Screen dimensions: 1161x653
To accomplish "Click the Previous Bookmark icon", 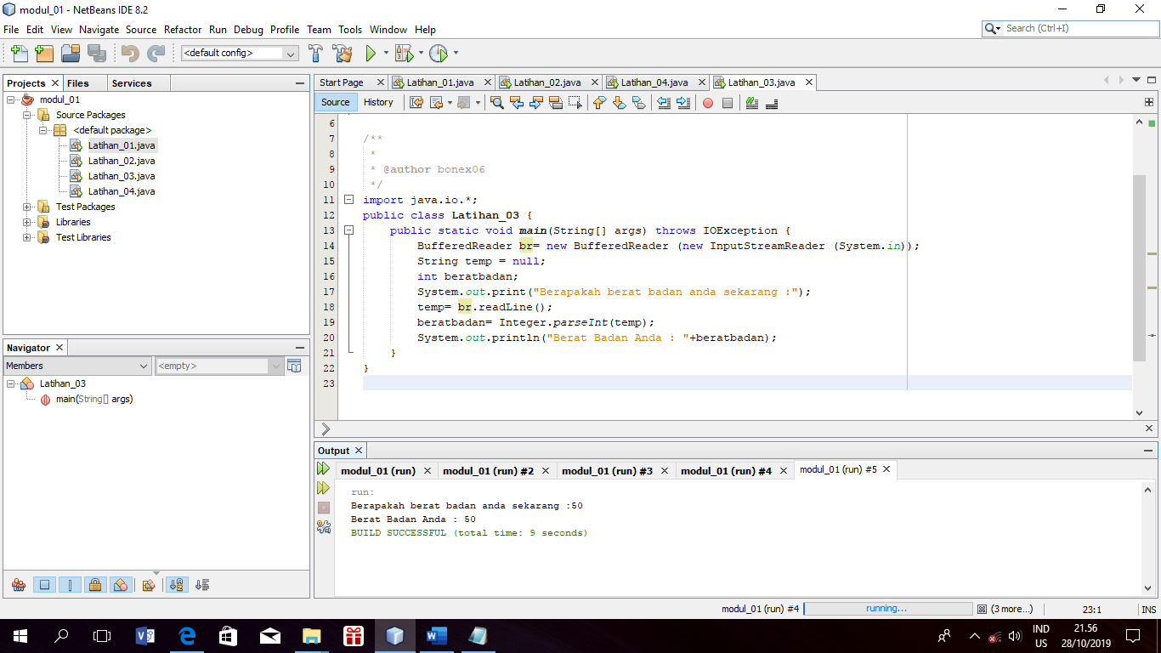I will [x=599, y=103].
